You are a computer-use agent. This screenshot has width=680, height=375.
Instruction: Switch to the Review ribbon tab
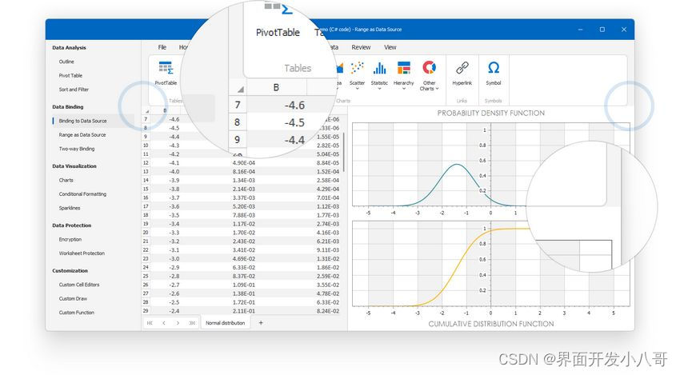click(x=361, y=47)
